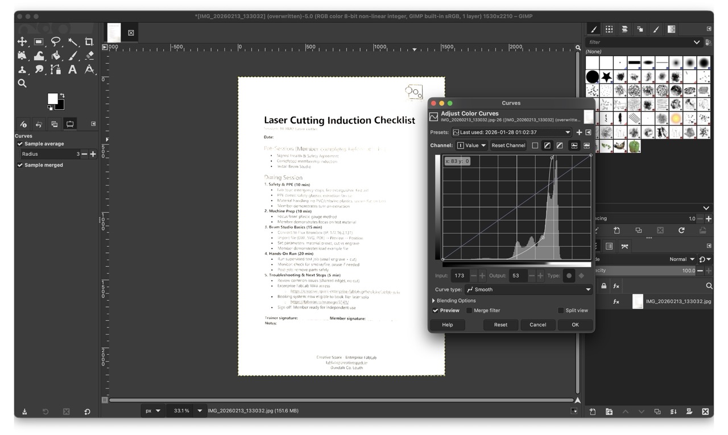Increase the Input value with plus
Image resolution: width=728 pixels, height=435 pixels.
[482, 276]
